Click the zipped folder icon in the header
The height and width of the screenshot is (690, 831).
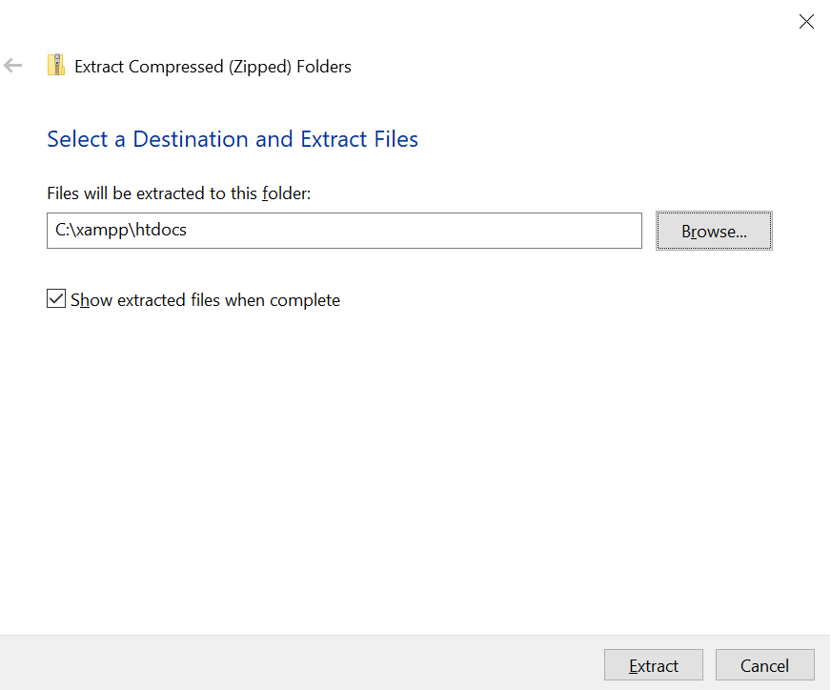pyautogui.click(x=55, y=65)
